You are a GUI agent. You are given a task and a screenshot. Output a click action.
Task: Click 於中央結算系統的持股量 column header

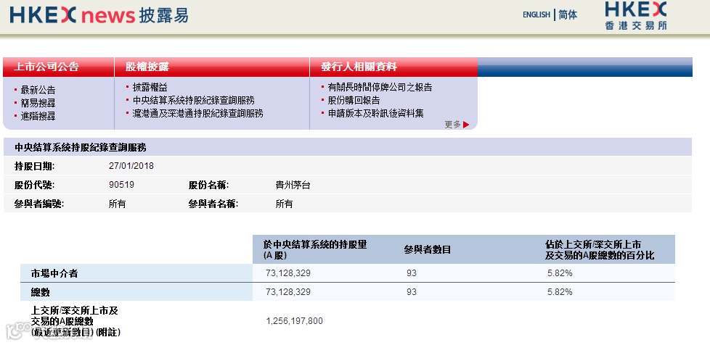pos(315,249)
